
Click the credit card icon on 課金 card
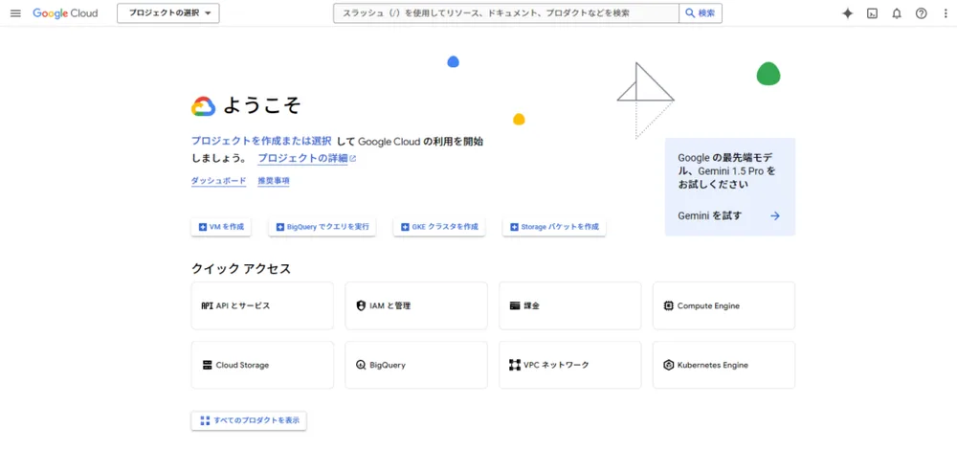(515, 305)
